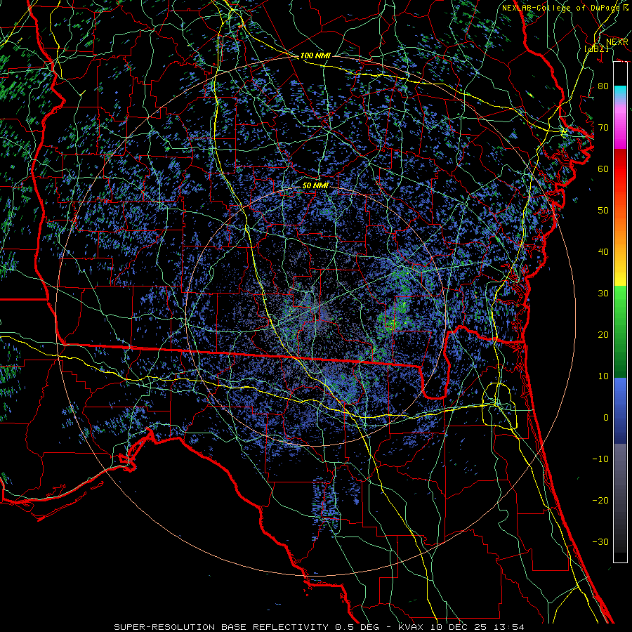632x632 pixels.
Task: Click the -10 value on the dBZ scale
Action: [x=600, y=459]
